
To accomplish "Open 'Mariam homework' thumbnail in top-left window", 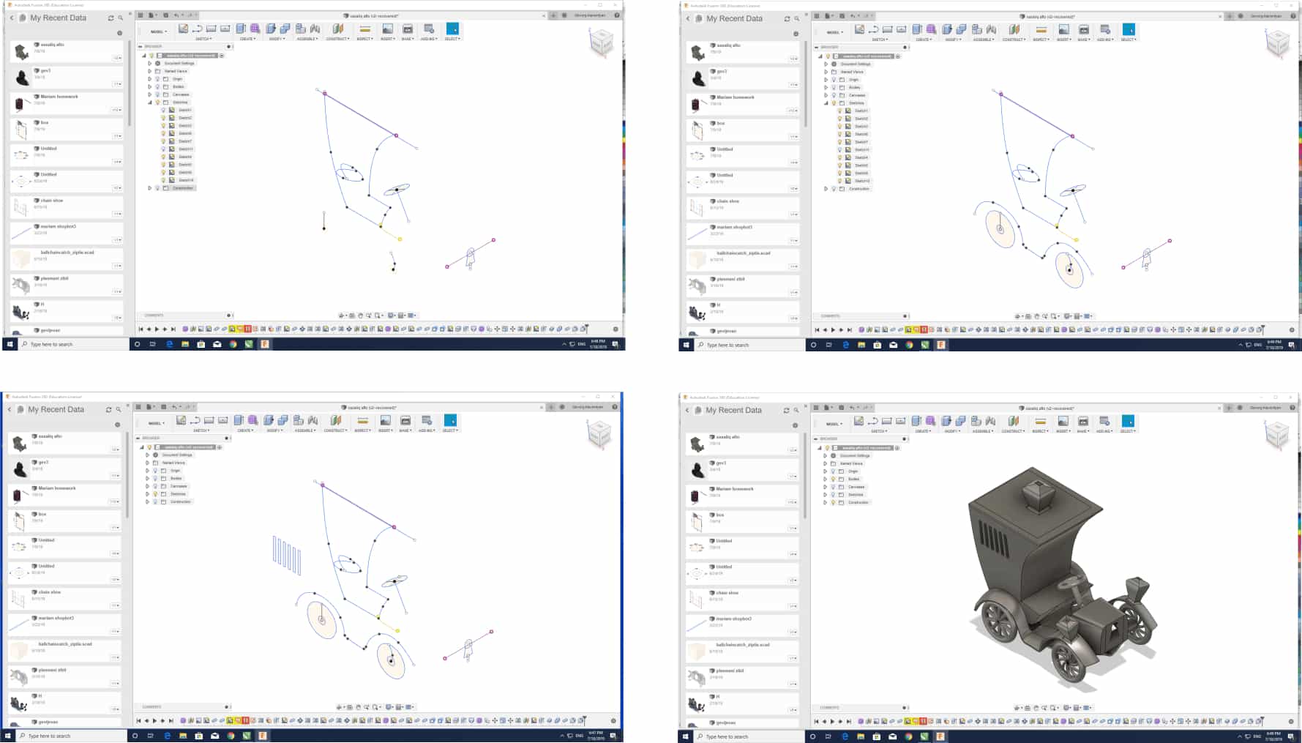I will pyautogui.click(x=19, y=103).
